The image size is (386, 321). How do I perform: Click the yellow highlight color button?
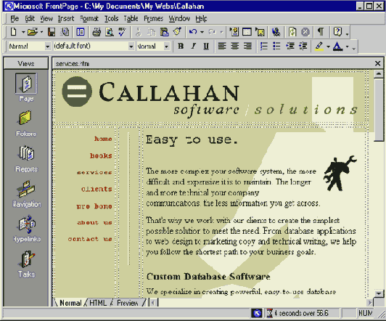tap(319, 46)
